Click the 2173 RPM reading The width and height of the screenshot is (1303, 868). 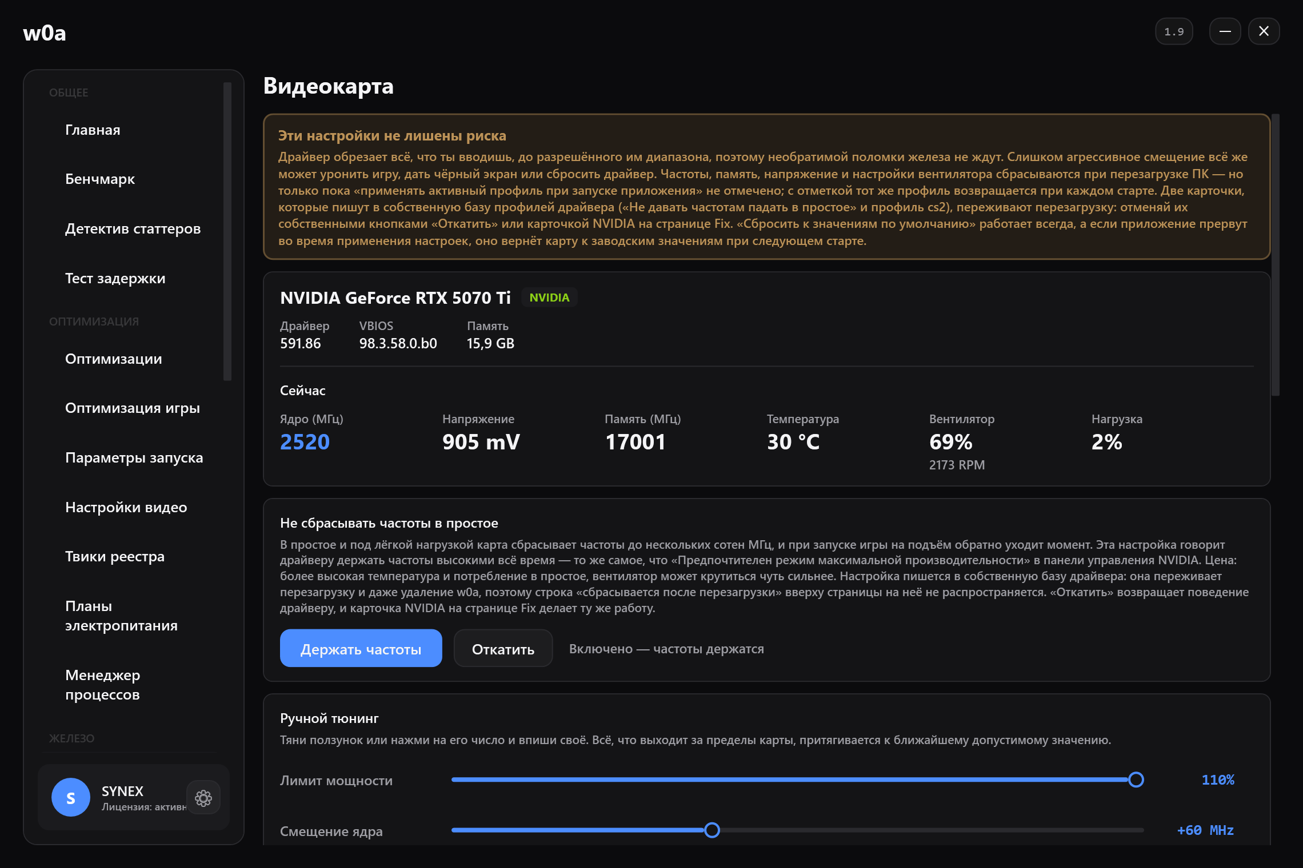[957, 465]
